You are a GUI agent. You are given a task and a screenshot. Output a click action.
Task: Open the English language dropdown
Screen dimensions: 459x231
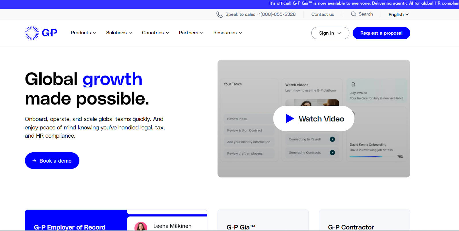point(398,15)
